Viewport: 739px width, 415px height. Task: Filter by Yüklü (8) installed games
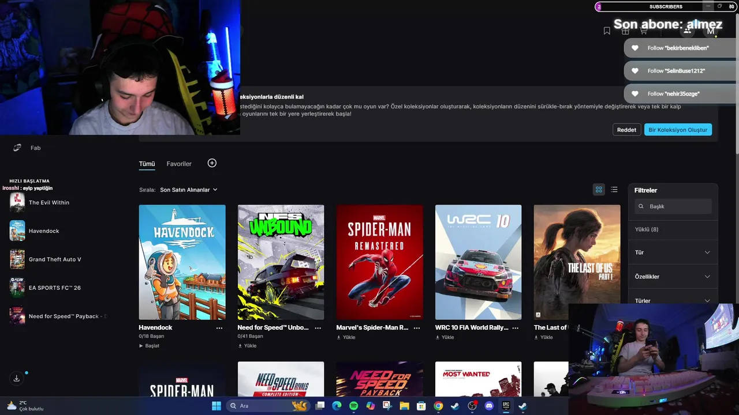pyautogui.click(x=647, y=229)
